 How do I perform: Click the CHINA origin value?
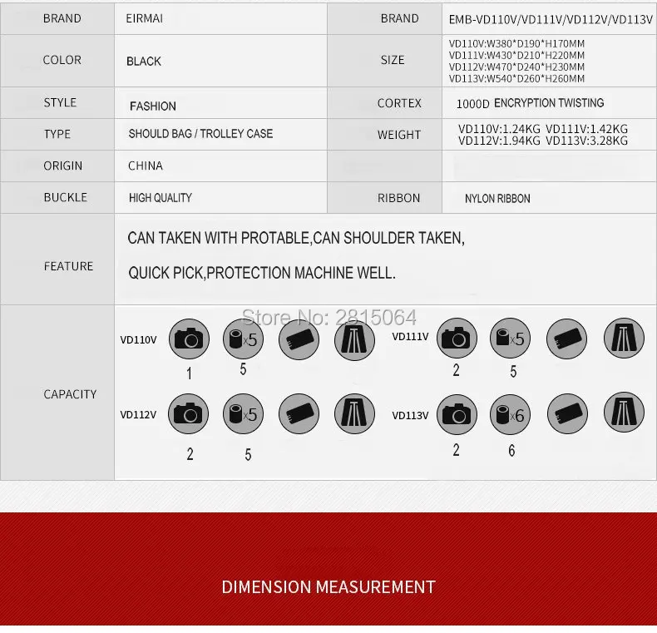coord(146,166)
